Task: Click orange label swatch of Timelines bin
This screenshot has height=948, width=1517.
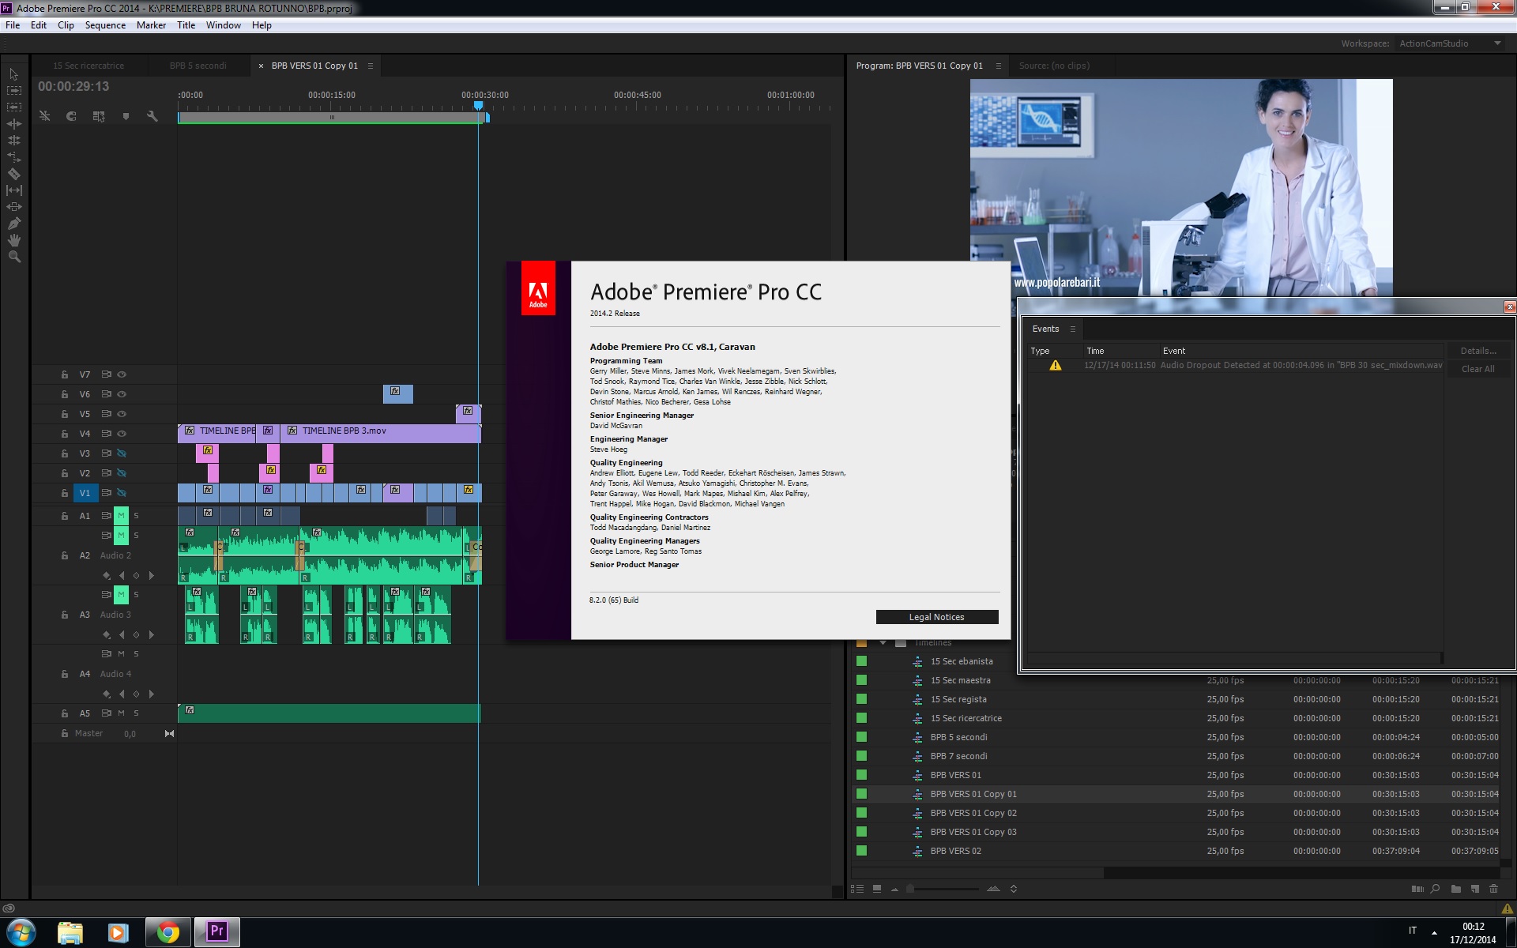Action: tap(861, 642)
